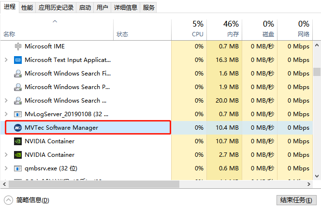Click the horizontal scrollbar right arrow
The height and width of the screenshot is (212, 321).
[309, 184]
